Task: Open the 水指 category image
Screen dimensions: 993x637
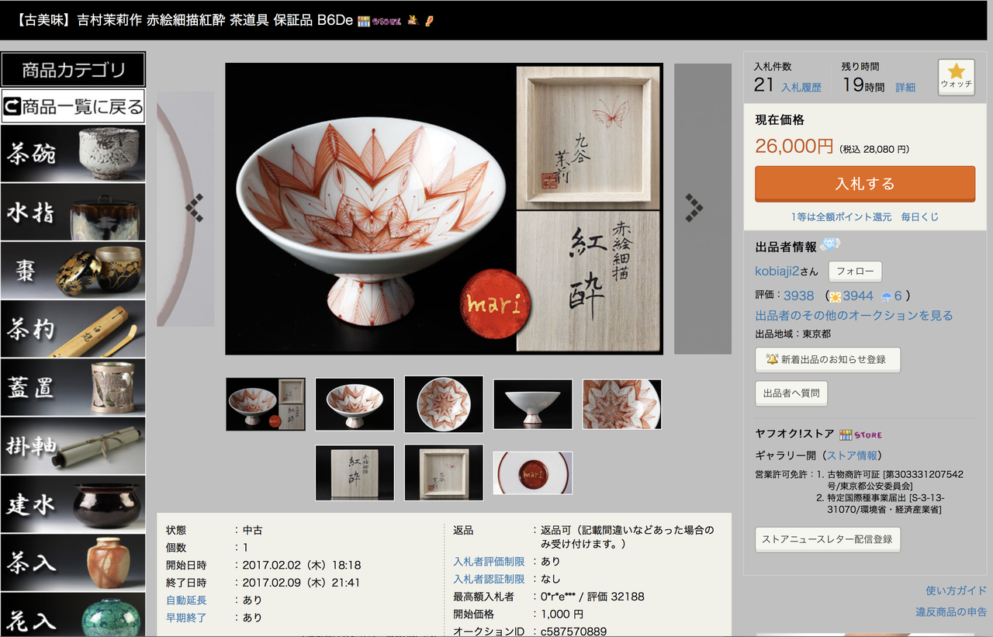Action: (73, 212)
